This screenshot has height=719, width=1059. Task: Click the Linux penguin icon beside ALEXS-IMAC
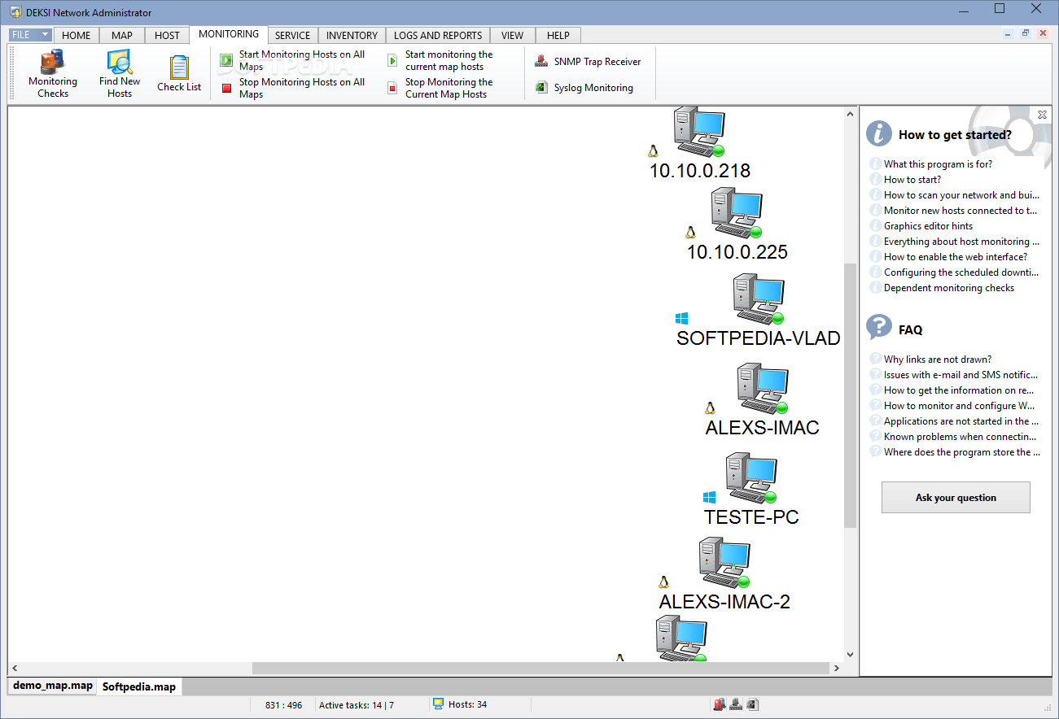click(x=710, y=407)
